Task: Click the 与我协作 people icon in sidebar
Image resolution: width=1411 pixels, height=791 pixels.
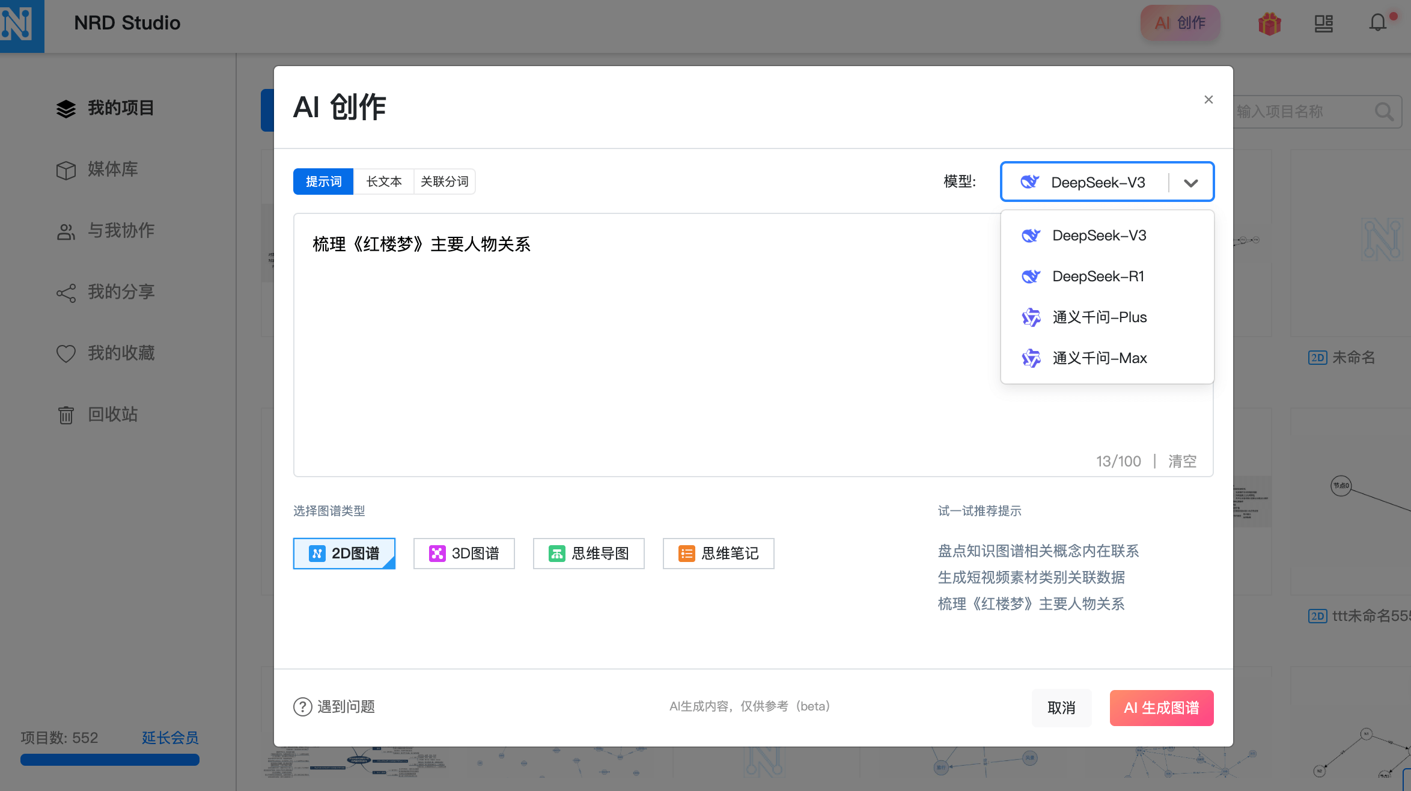Action: pos(66,231)
